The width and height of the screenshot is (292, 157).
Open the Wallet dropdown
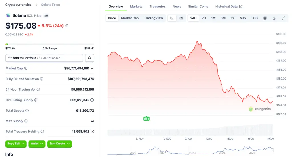pos(37,144)
